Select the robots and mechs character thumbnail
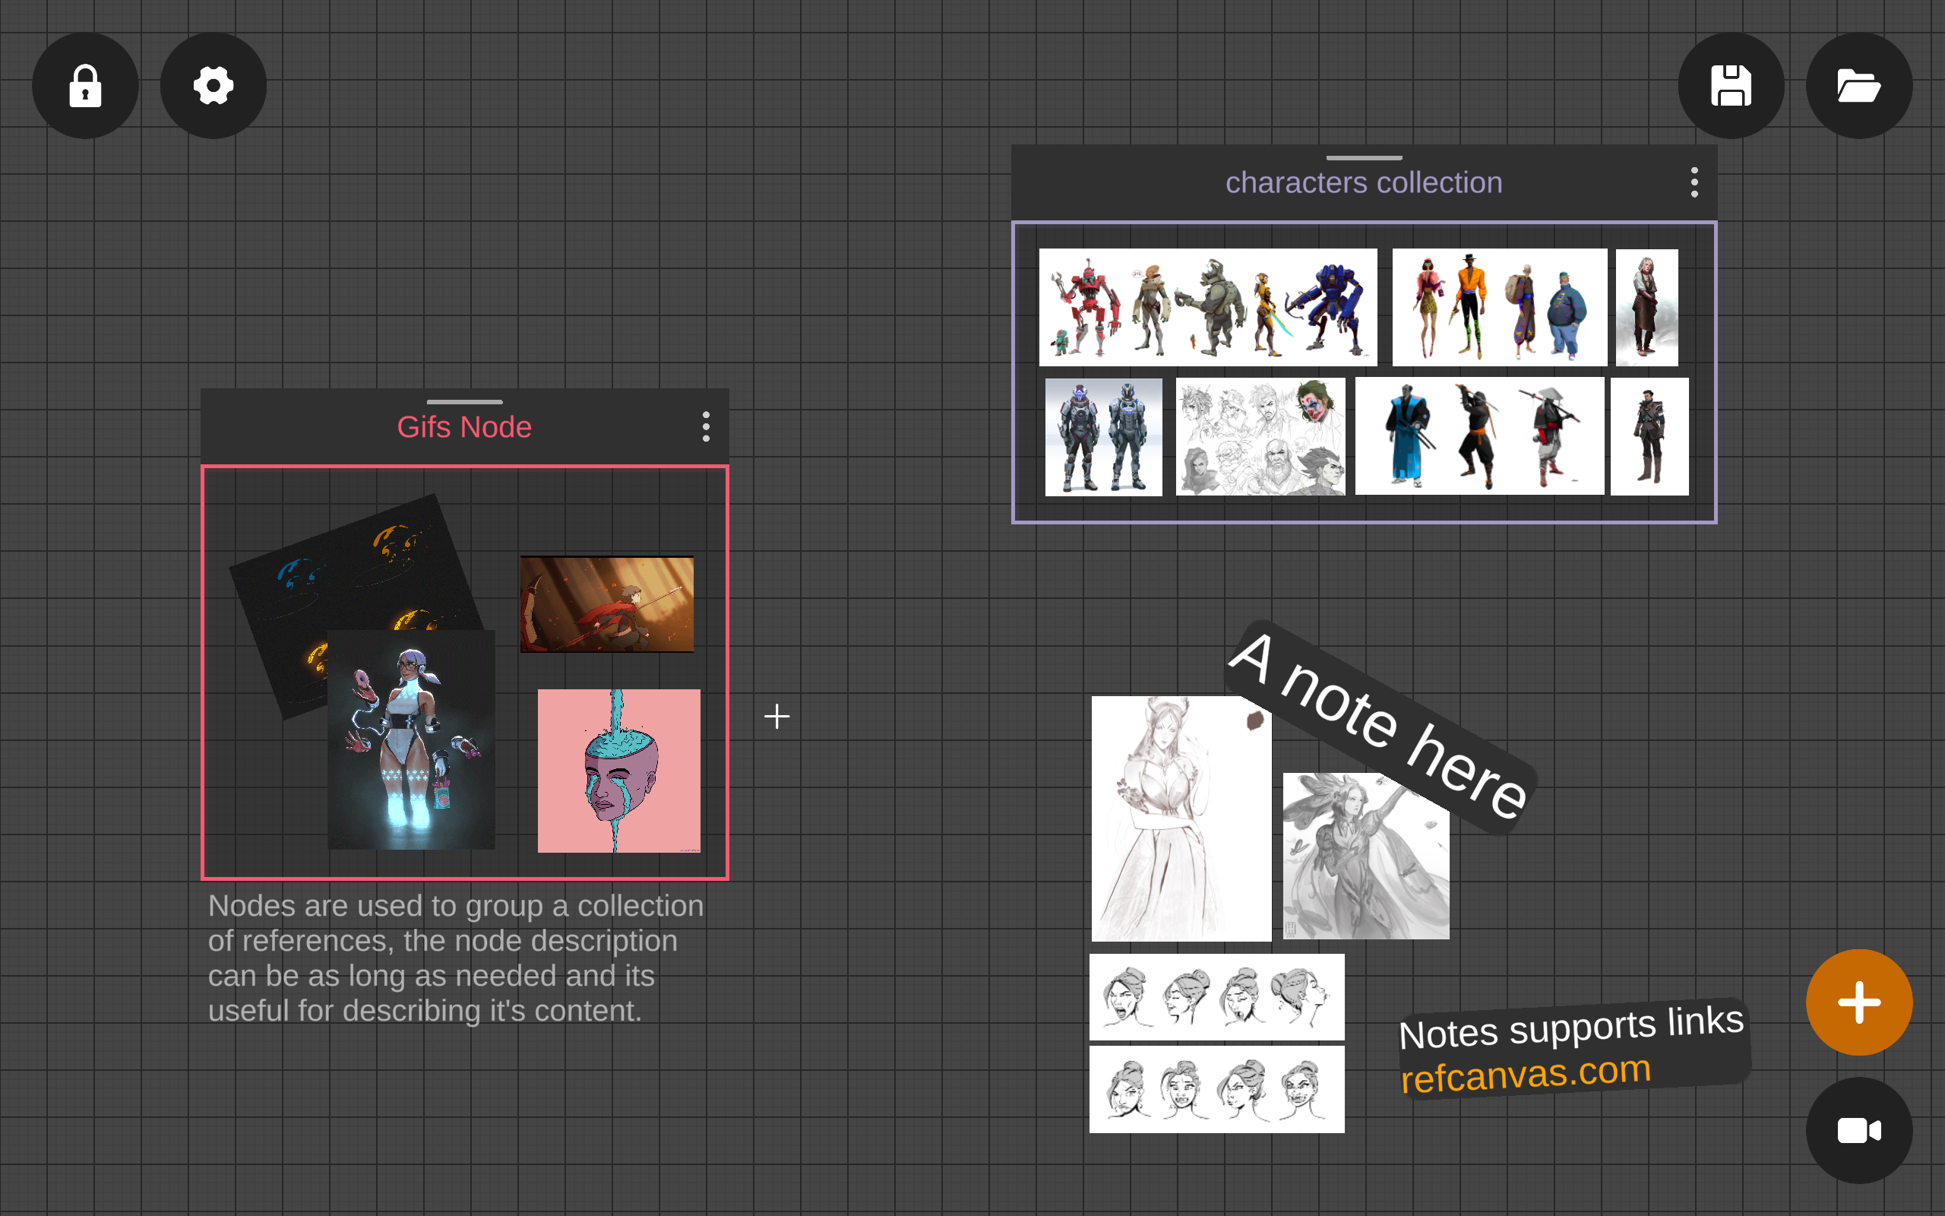Viewport: 1945px width, 1216px height. (1208, 307)
